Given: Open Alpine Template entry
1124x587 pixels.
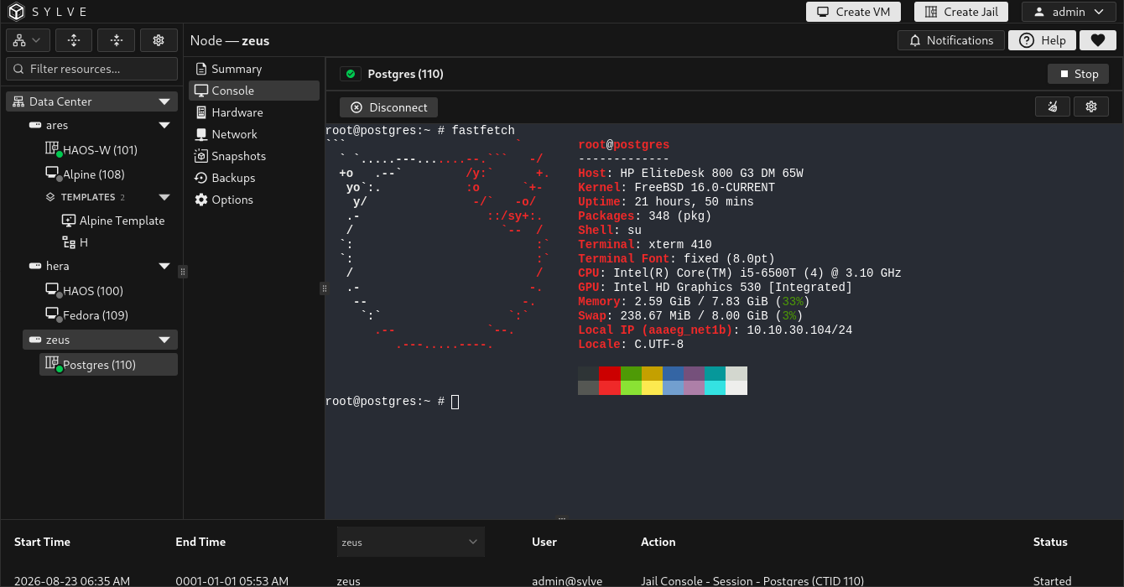Looking at the screenshot, I should pos(117,221).
